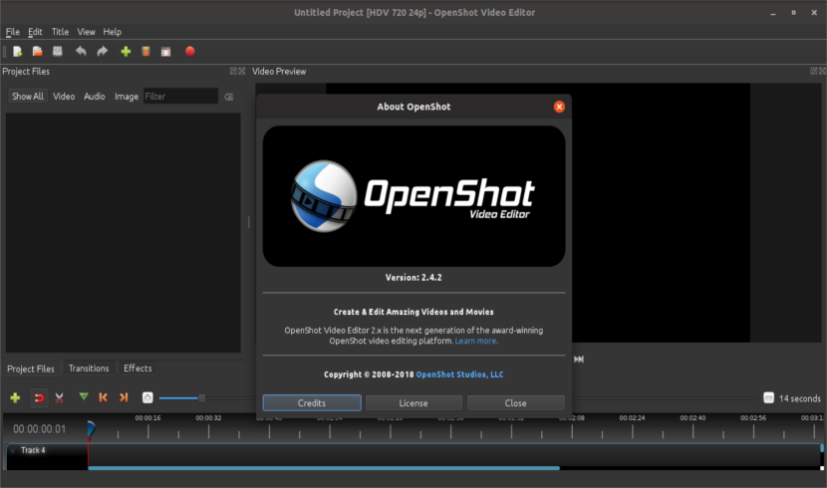827x488 pixels.
Task: Toggle the razor cut tool
Action: (60, 397)
